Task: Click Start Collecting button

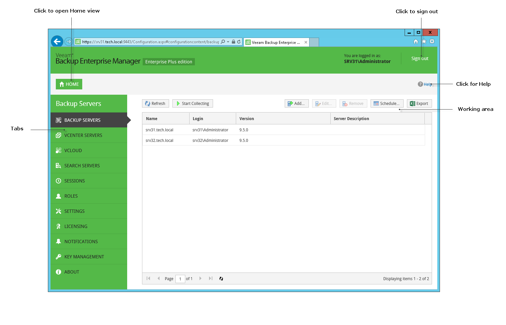Action: click(x=193, y=104)
